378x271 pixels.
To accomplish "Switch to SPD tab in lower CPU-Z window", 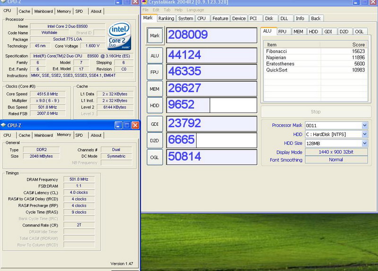I will click(x=79, y=135).
